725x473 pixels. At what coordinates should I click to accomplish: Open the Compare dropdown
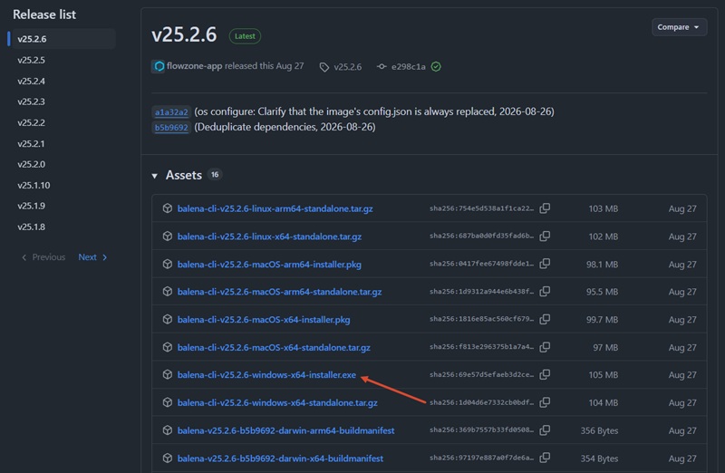pos(679,27)
